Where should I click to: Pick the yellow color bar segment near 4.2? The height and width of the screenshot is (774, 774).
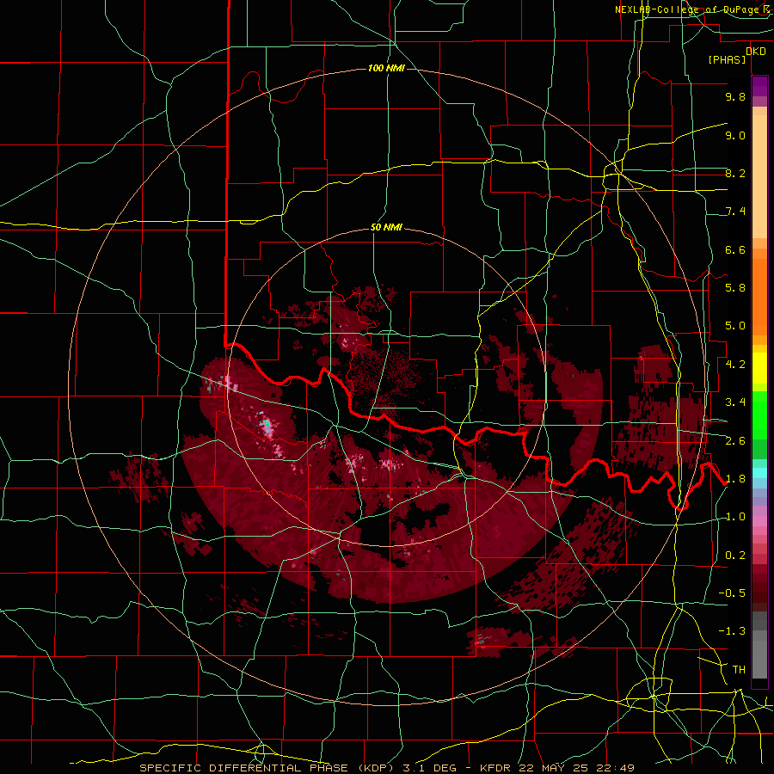coord(759,368)
